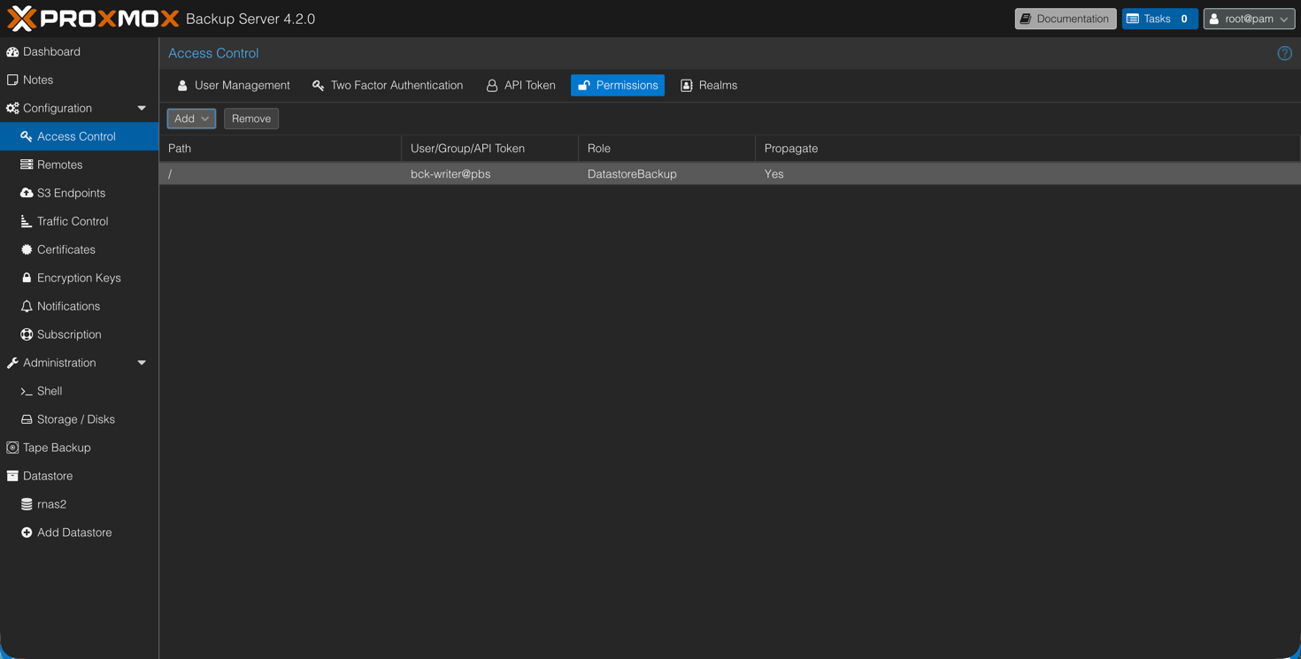Click the S3 Endpoints cloud icon

(x=27, y=193)
